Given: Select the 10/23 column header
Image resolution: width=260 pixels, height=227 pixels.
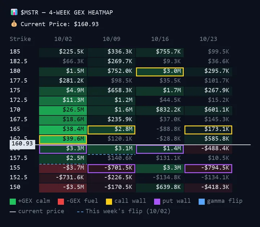Looking at the screenshot, I should tap(208, 39).
